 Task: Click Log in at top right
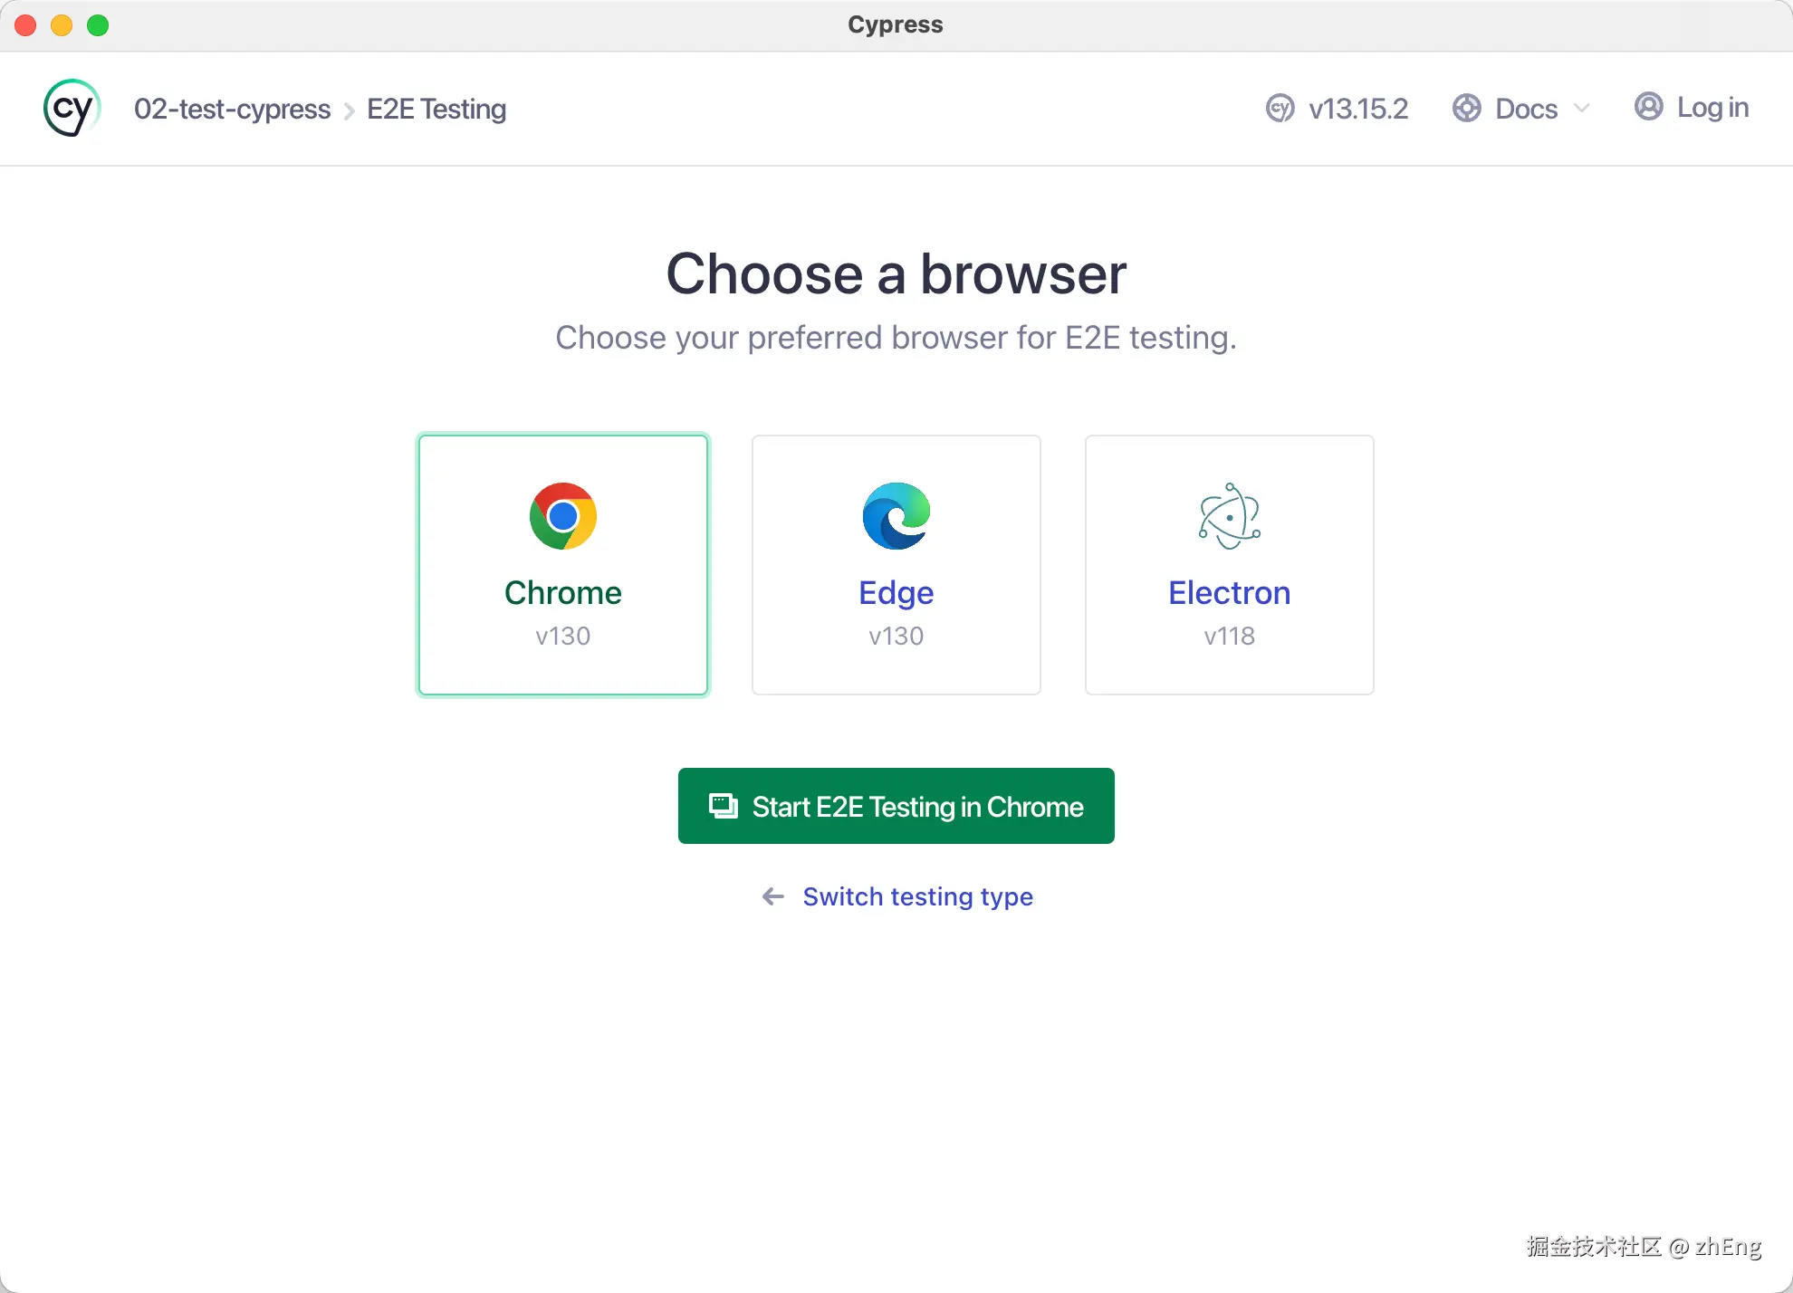1711,107
